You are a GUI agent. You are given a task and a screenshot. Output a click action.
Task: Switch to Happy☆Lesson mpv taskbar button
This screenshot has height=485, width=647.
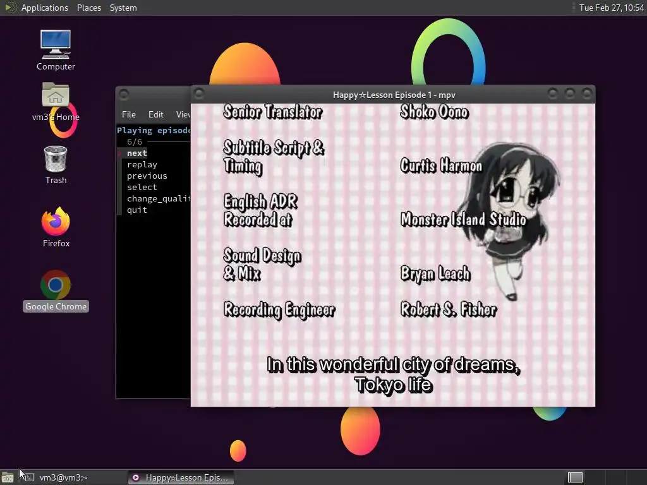pyautogui.click(x=181, y=477)
